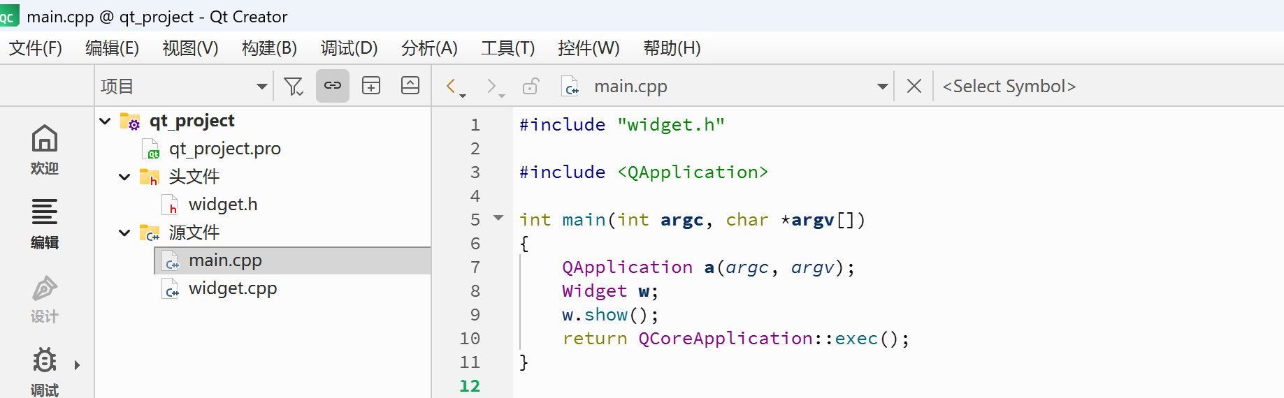Open the back history dropdown arrow
The image size is (1284, 398).
463,96
